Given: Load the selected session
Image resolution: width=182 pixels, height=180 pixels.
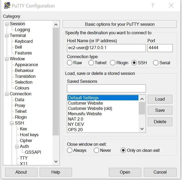Looking at the screenshot, I should point(160,99).
